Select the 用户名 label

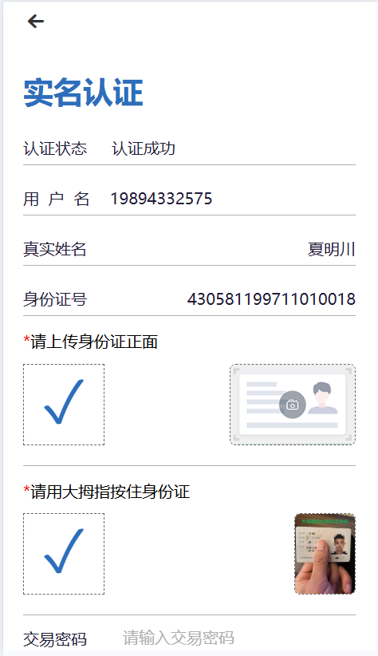(x=56, y=199)
